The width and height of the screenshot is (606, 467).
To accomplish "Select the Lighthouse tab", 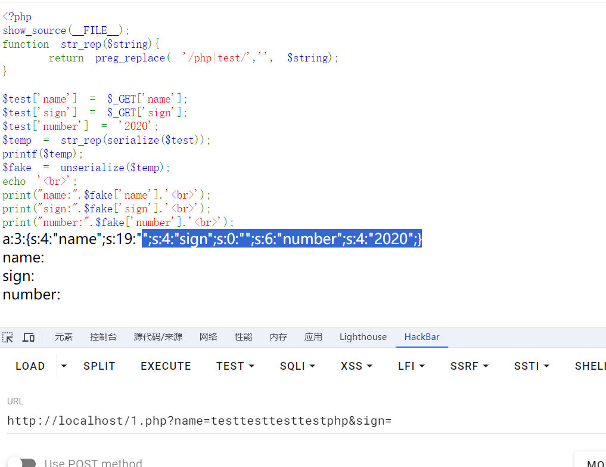I will (x=363, y=337).
